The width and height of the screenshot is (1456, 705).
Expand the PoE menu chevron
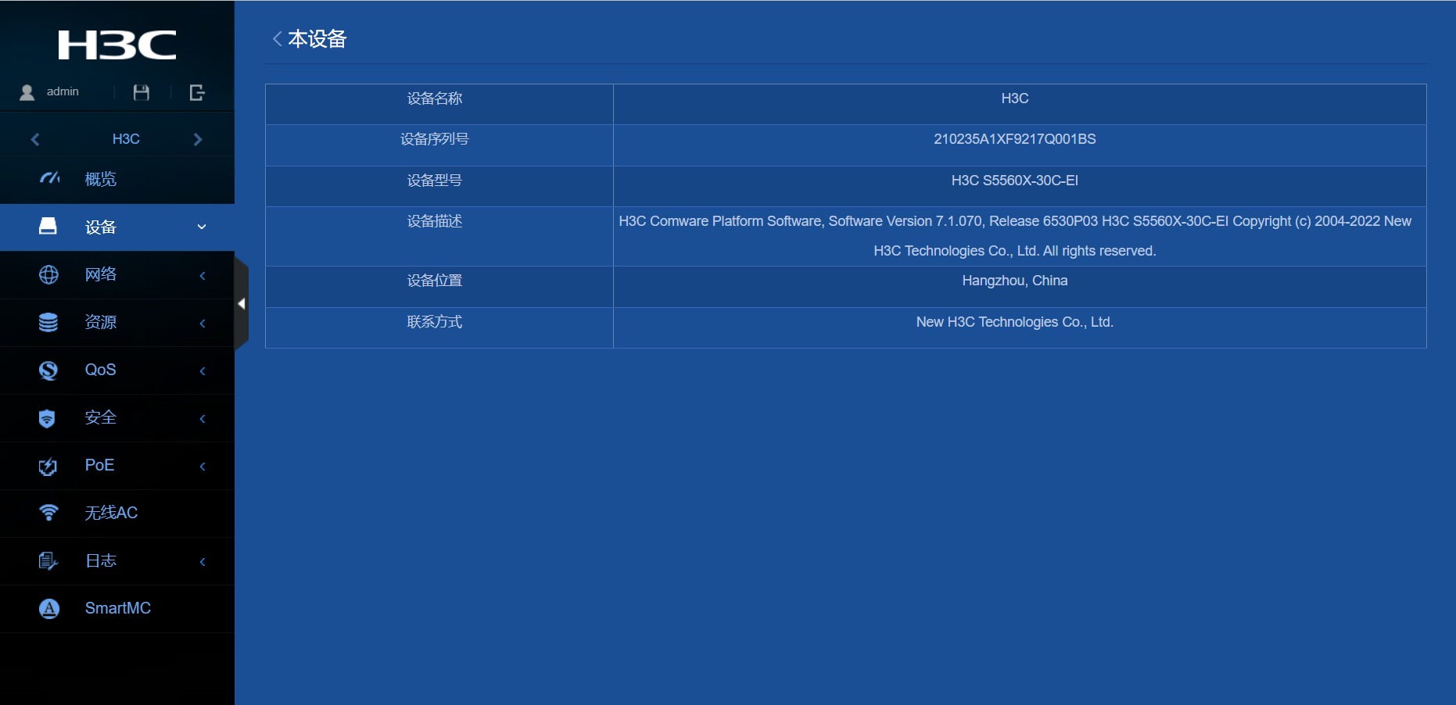(203, 466)
